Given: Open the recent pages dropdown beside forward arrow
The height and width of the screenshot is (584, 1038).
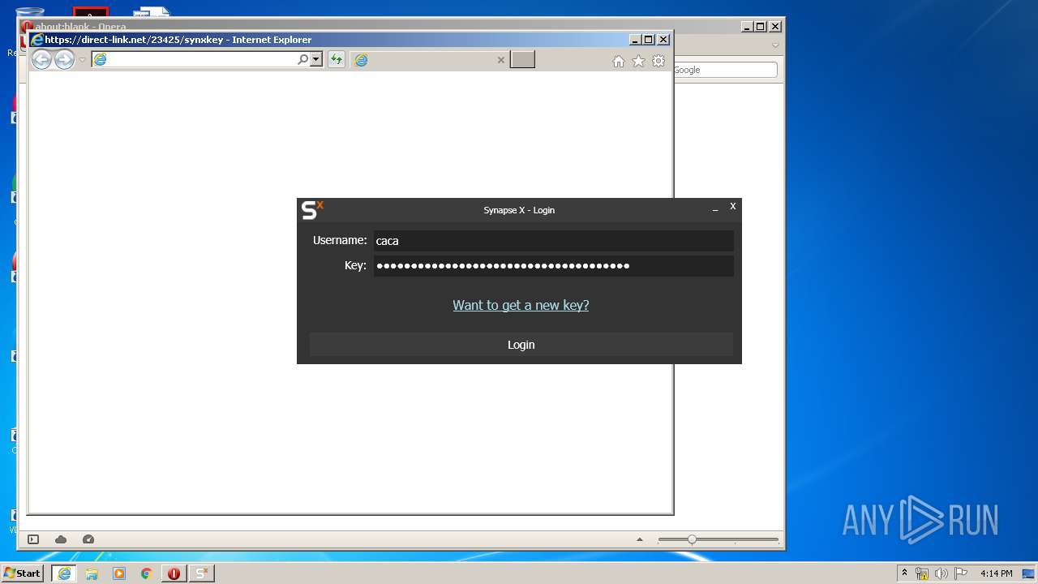Looking at the screenshot, I should [x=82, y=60].
